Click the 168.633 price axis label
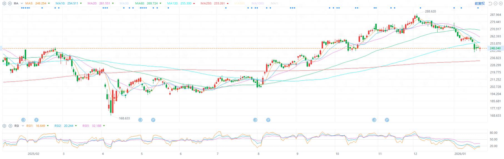This screenshot has height=159, width=504. 495,116
